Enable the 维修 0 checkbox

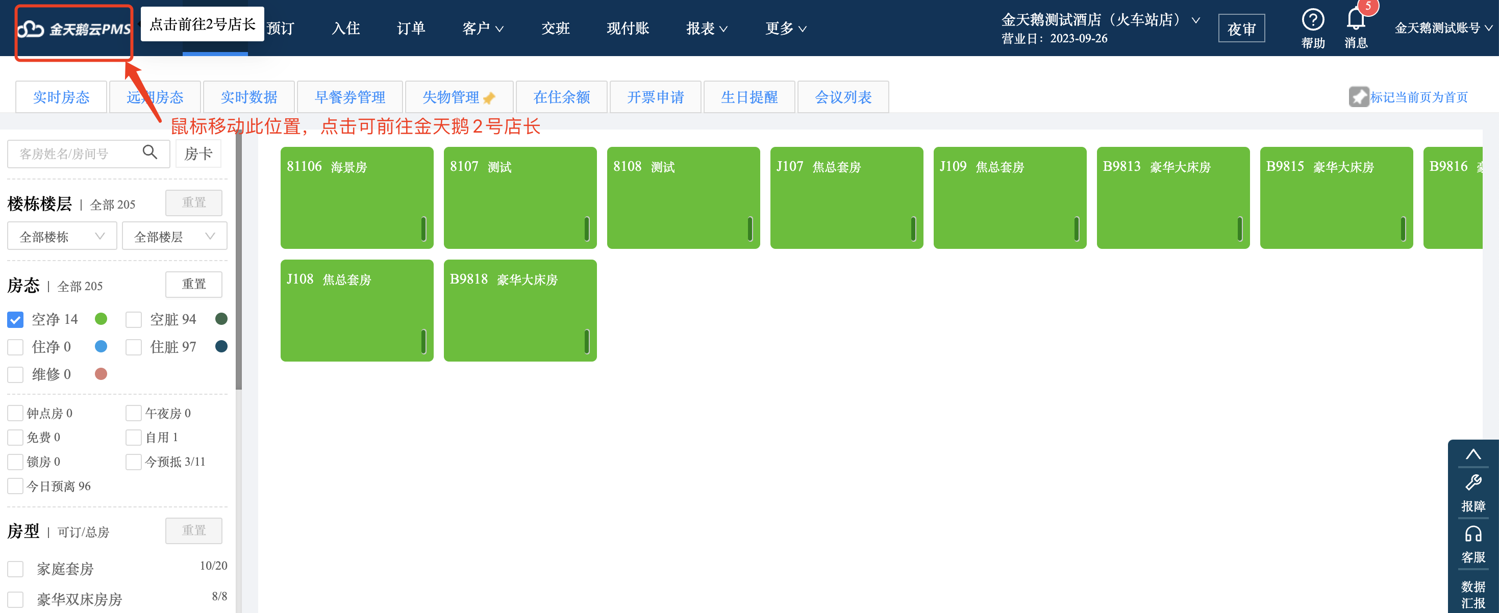15,374
